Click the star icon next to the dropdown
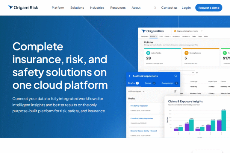The image size is (230, 153). (197, 73)
